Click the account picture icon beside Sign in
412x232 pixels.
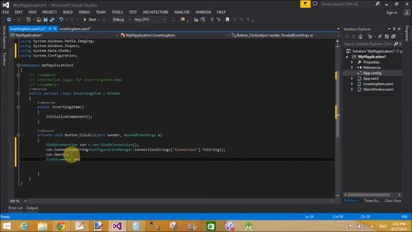click(406, 12)
